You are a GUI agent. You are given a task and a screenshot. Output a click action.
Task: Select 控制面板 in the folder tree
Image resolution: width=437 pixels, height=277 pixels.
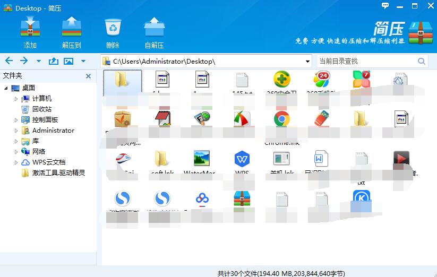point(45,120)
